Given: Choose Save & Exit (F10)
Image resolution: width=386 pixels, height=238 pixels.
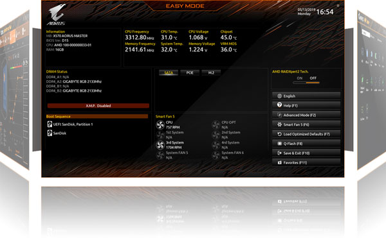Looking at the screenshot, I should (306, 153).
